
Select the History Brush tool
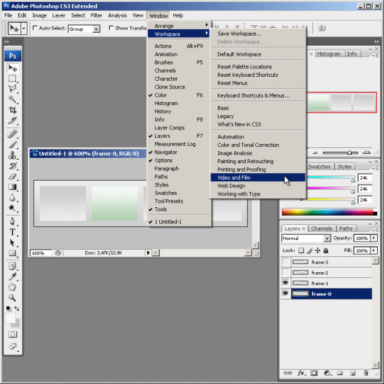pos(12,166)
